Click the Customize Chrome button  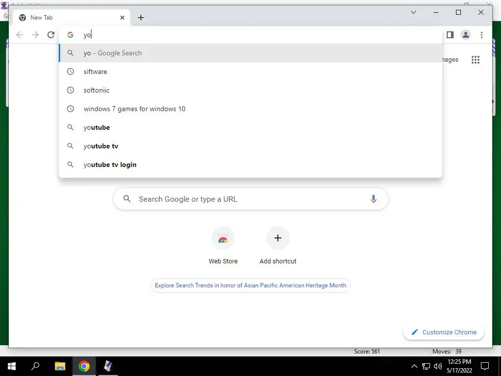tap(443, 332)
